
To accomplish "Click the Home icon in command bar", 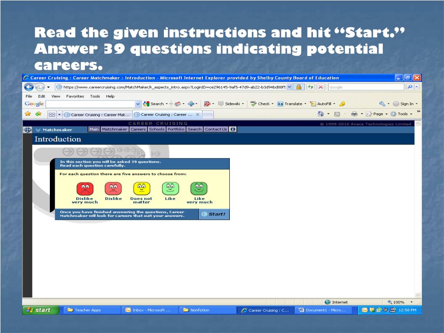I will click(320, 114).
